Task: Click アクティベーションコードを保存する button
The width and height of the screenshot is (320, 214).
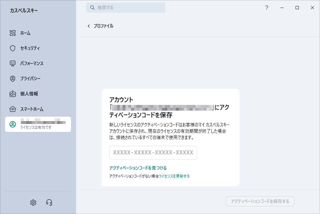Action: [260, 201]
